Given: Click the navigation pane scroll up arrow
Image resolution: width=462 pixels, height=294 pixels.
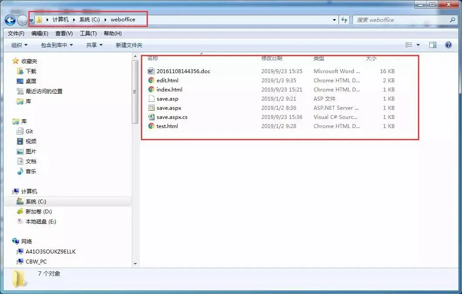Looking at the screenshot, I should 135,57.
